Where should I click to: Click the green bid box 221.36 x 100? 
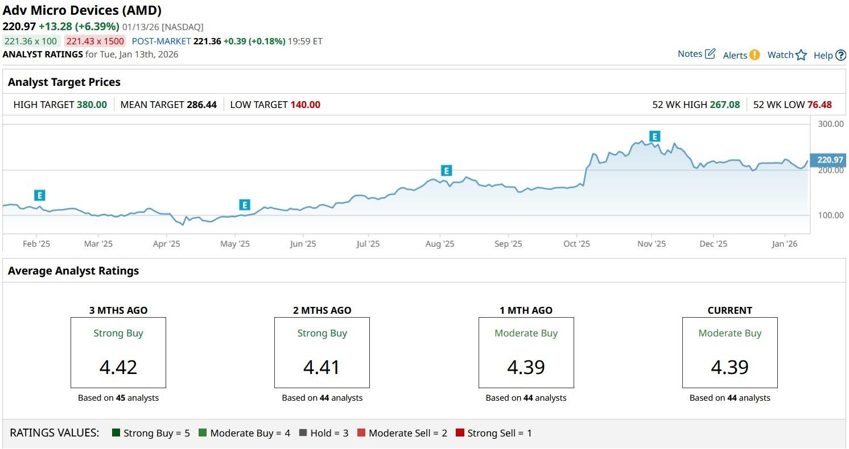31,41
